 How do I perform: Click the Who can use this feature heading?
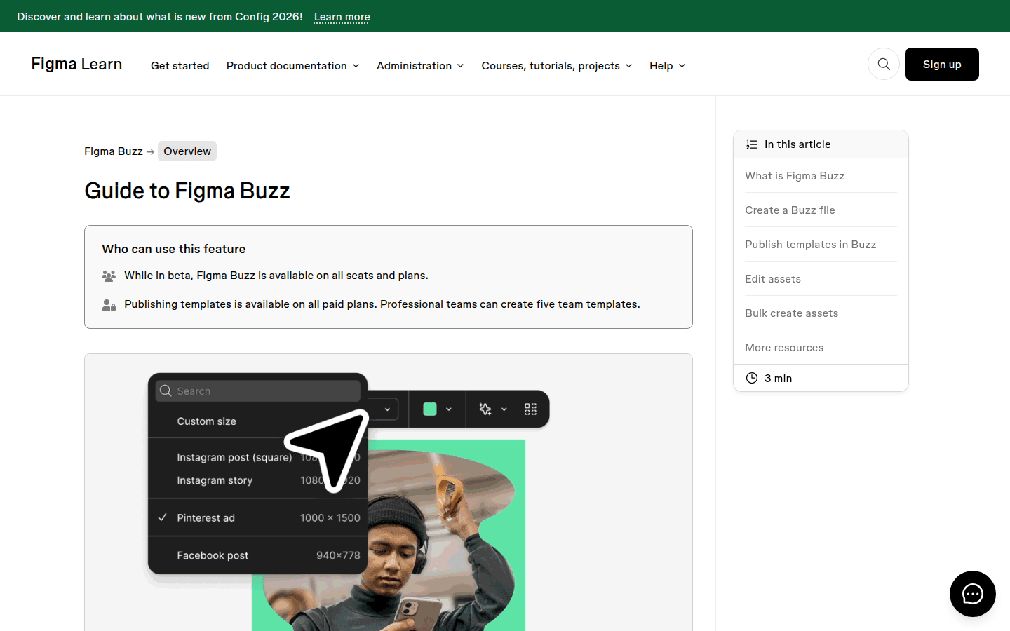[174, 249]
